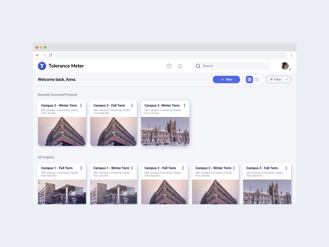This screenshot has width=329, height=247.
Task: Open the browser options menu
Action: (x=292, y=55)
